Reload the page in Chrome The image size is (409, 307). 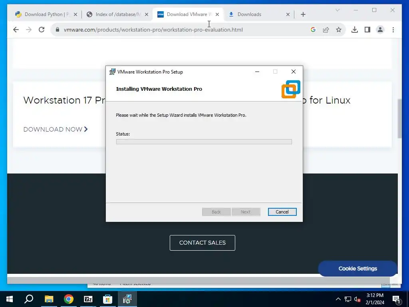[42, 30]
